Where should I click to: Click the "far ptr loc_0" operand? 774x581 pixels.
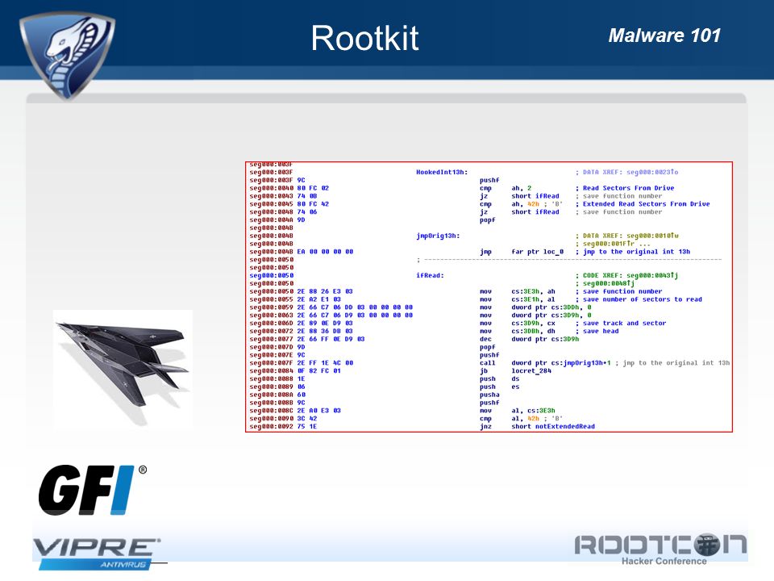[x=537, y=252]
